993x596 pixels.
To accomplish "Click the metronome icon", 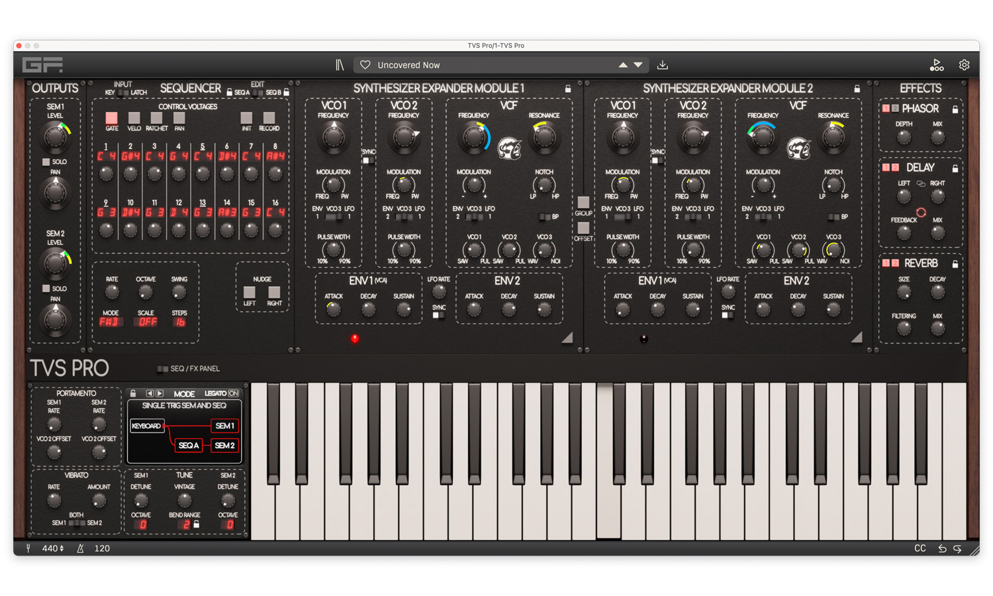I will (x=80, y=548).
